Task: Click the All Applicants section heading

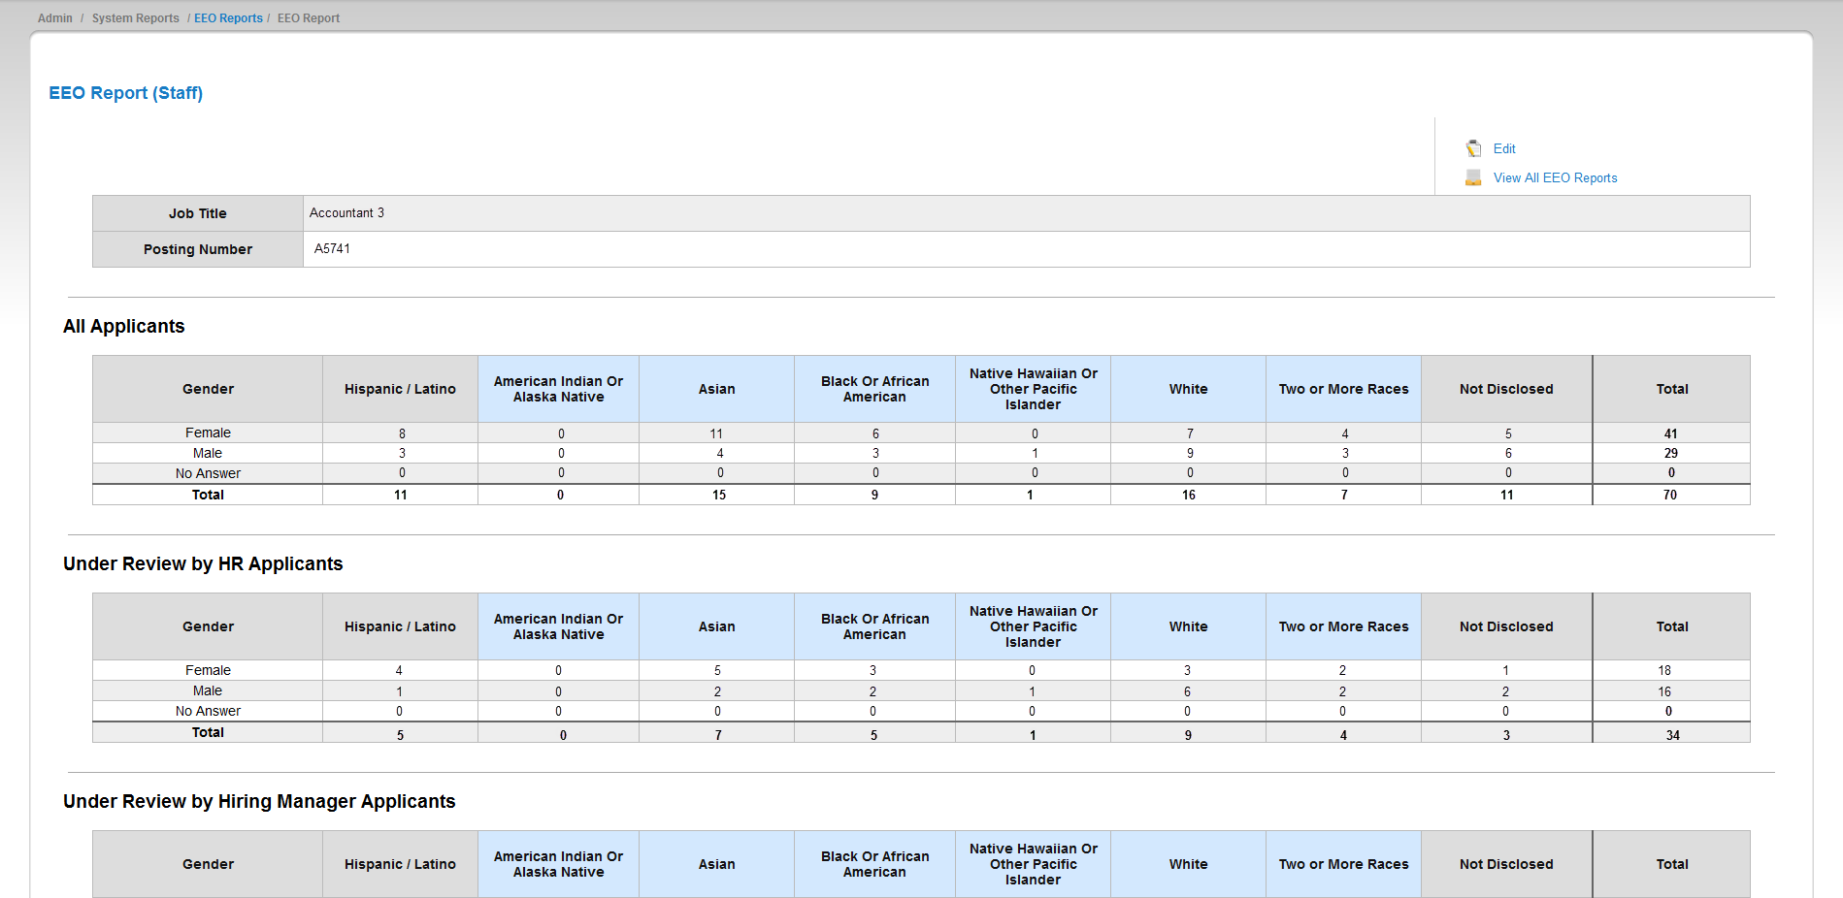Action: 124,327
